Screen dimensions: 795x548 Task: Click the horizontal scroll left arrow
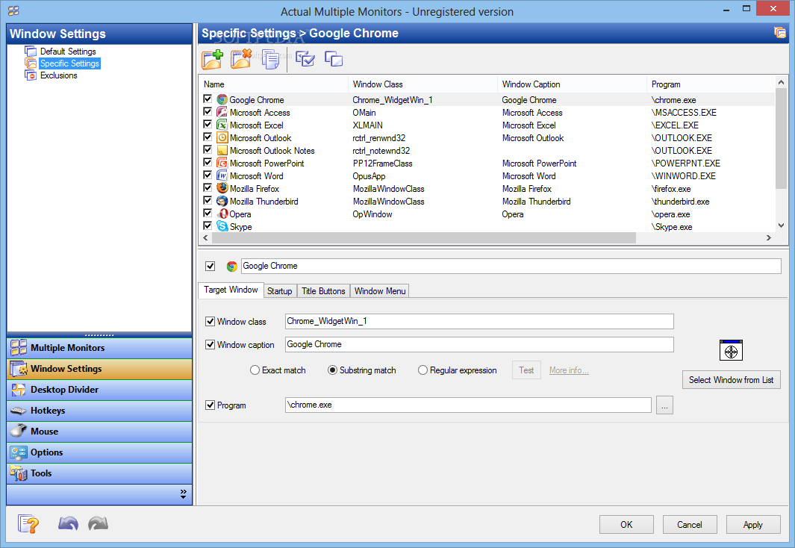coord(205,237)
